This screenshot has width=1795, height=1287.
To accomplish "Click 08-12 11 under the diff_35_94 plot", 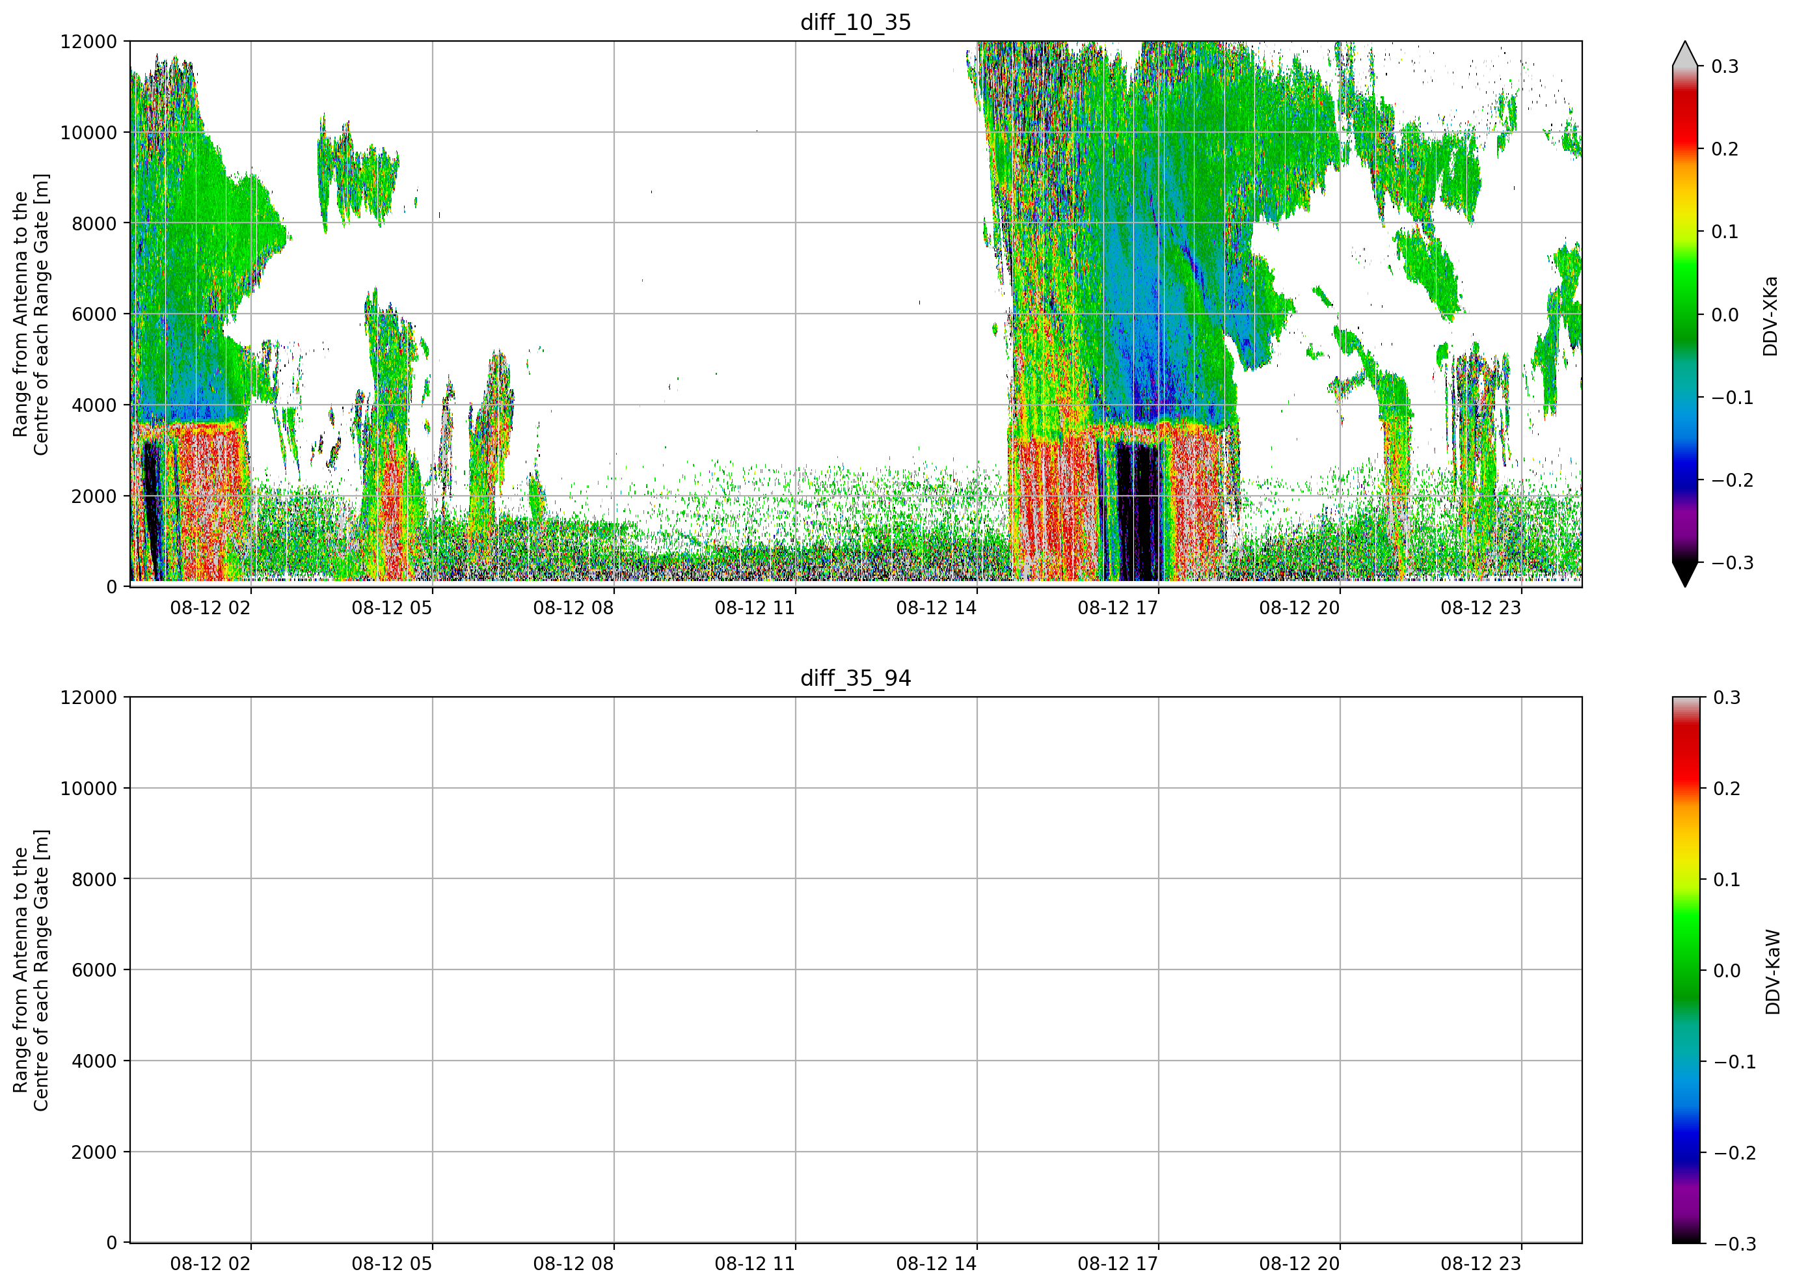I will [755, 1264].
